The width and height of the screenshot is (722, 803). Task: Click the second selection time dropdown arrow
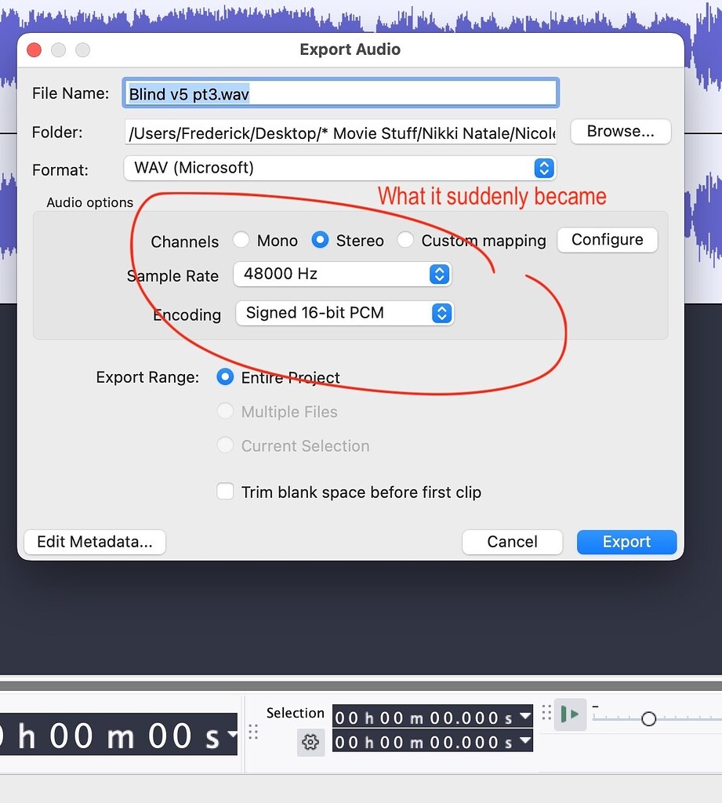click(525, 742)
